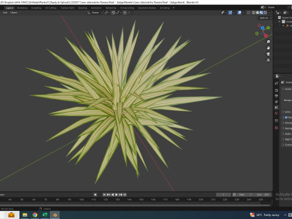Open the viewport shading options dropdown
Screen dimensions: 292x219
tap(269, 13)
